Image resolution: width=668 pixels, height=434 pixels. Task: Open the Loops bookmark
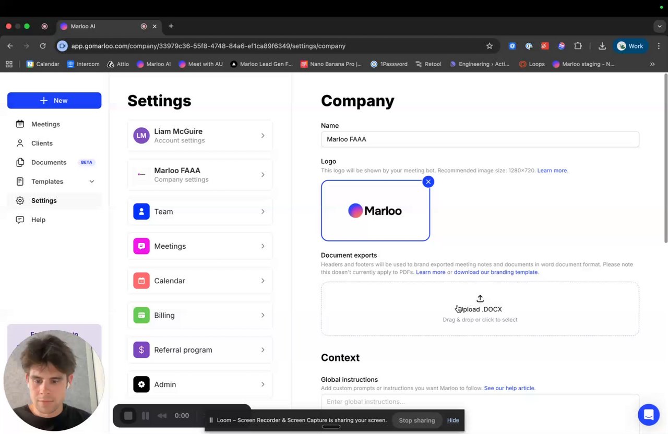click(532, 64)
